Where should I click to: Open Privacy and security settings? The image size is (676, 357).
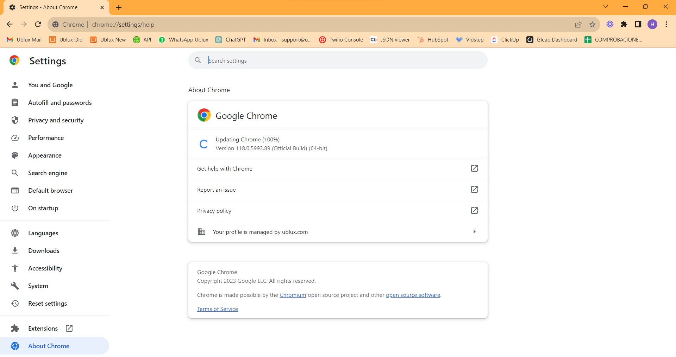click(56, 120)
